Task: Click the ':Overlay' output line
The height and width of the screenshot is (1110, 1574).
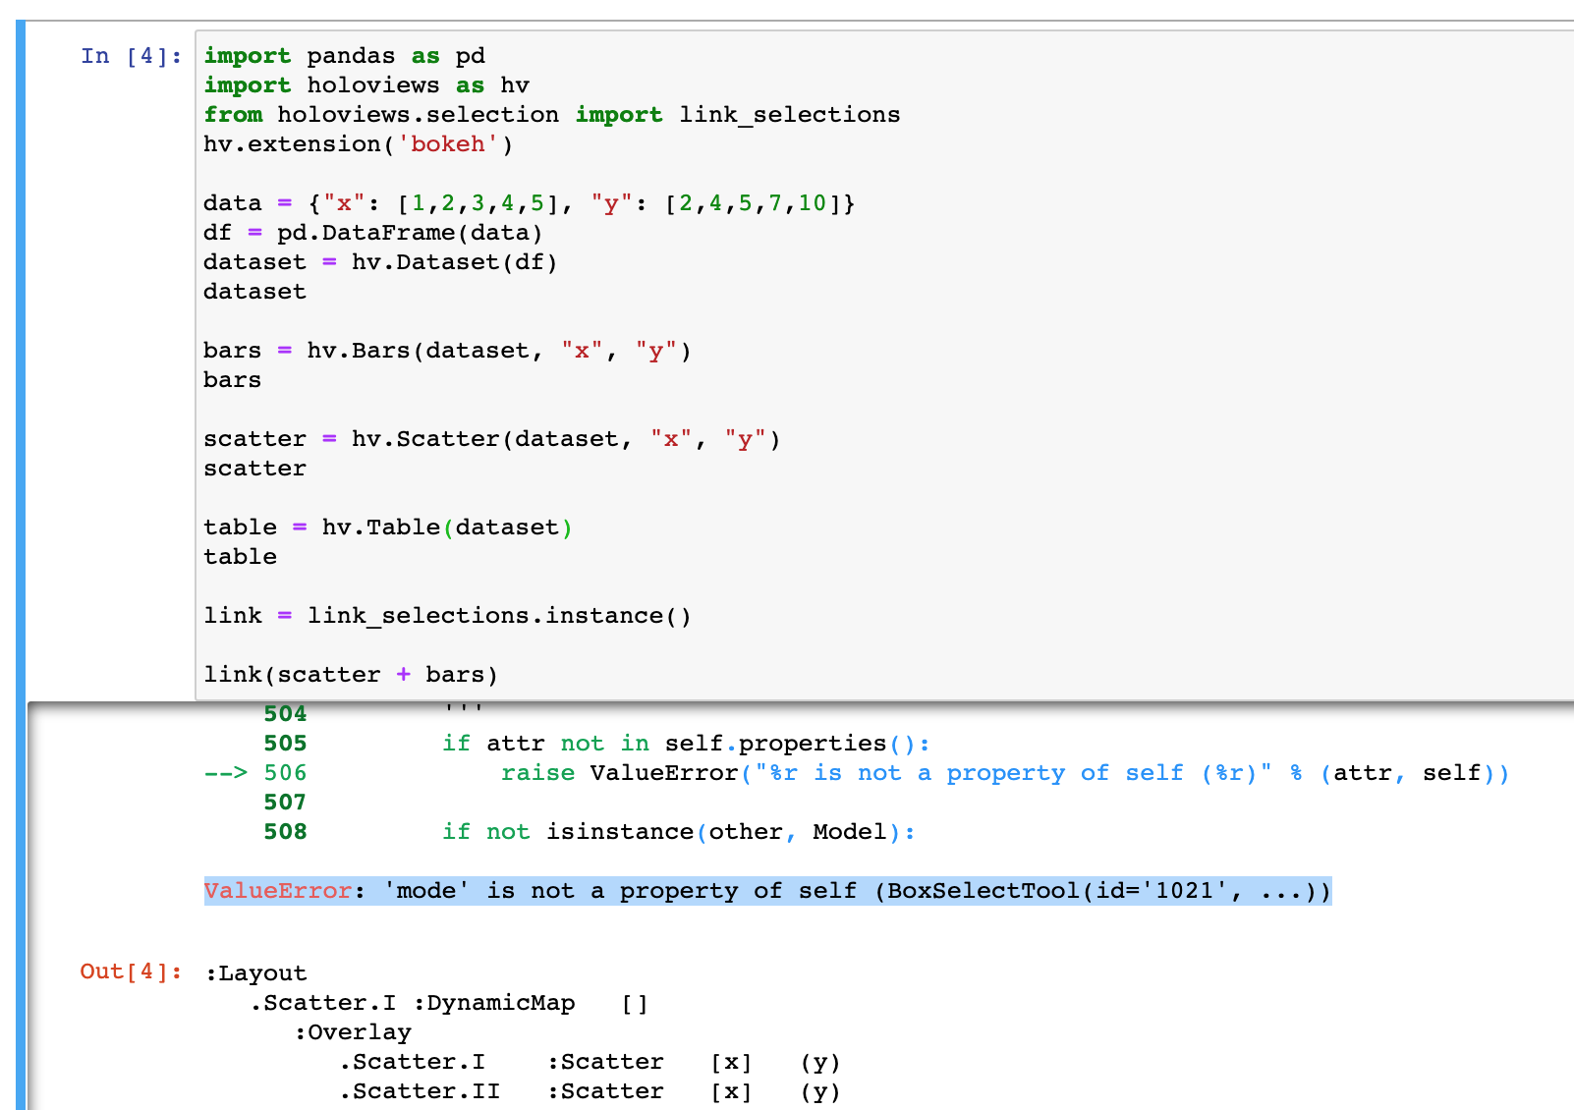Action: coord(352,1032)
